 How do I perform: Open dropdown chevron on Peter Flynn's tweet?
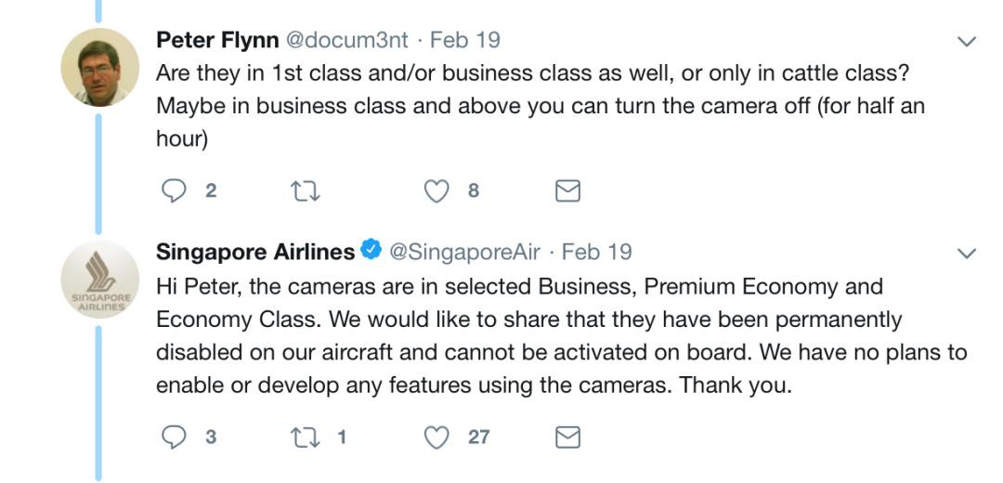pyautogui.click(x=967, y=42)
